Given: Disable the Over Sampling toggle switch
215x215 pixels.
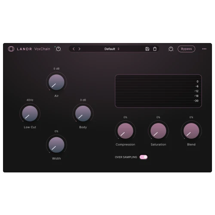Looking at the screenshot, I should (144, 157).
